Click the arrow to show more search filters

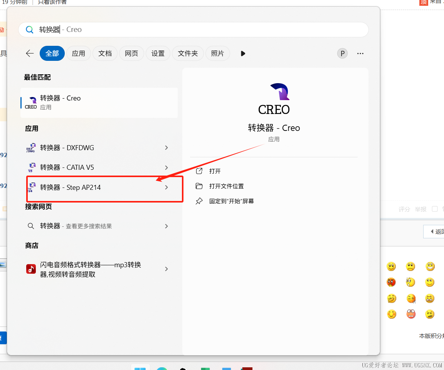pos(243,53)
